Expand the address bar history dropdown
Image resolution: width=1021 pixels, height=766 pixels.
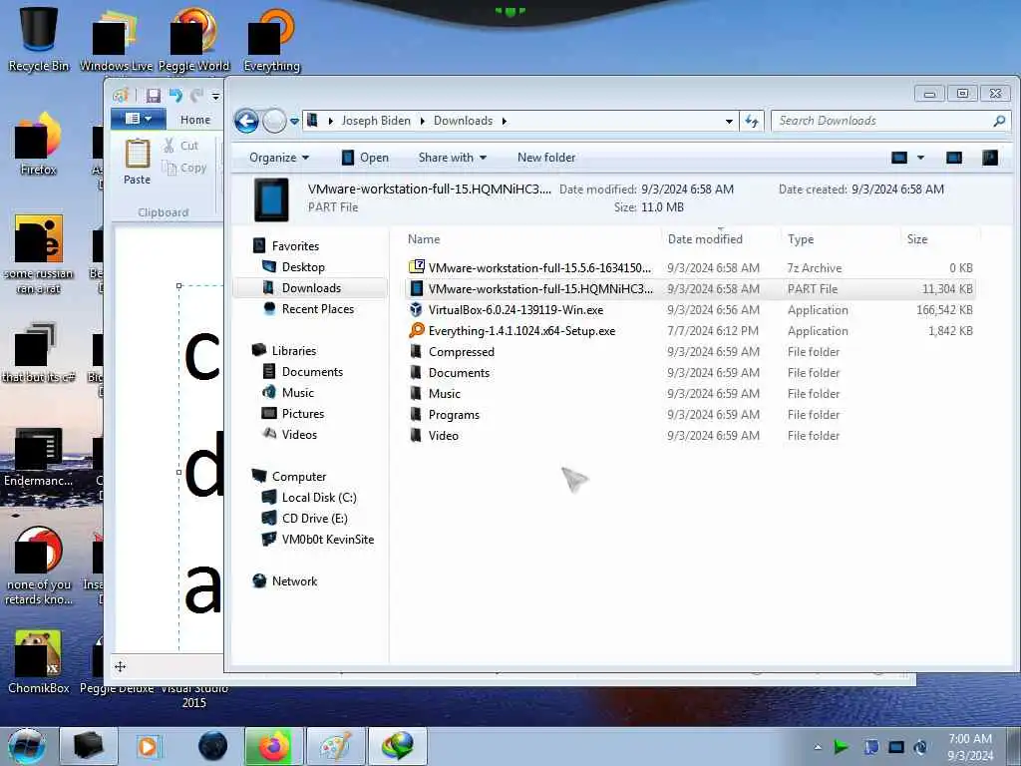click(x=729, y=121)
